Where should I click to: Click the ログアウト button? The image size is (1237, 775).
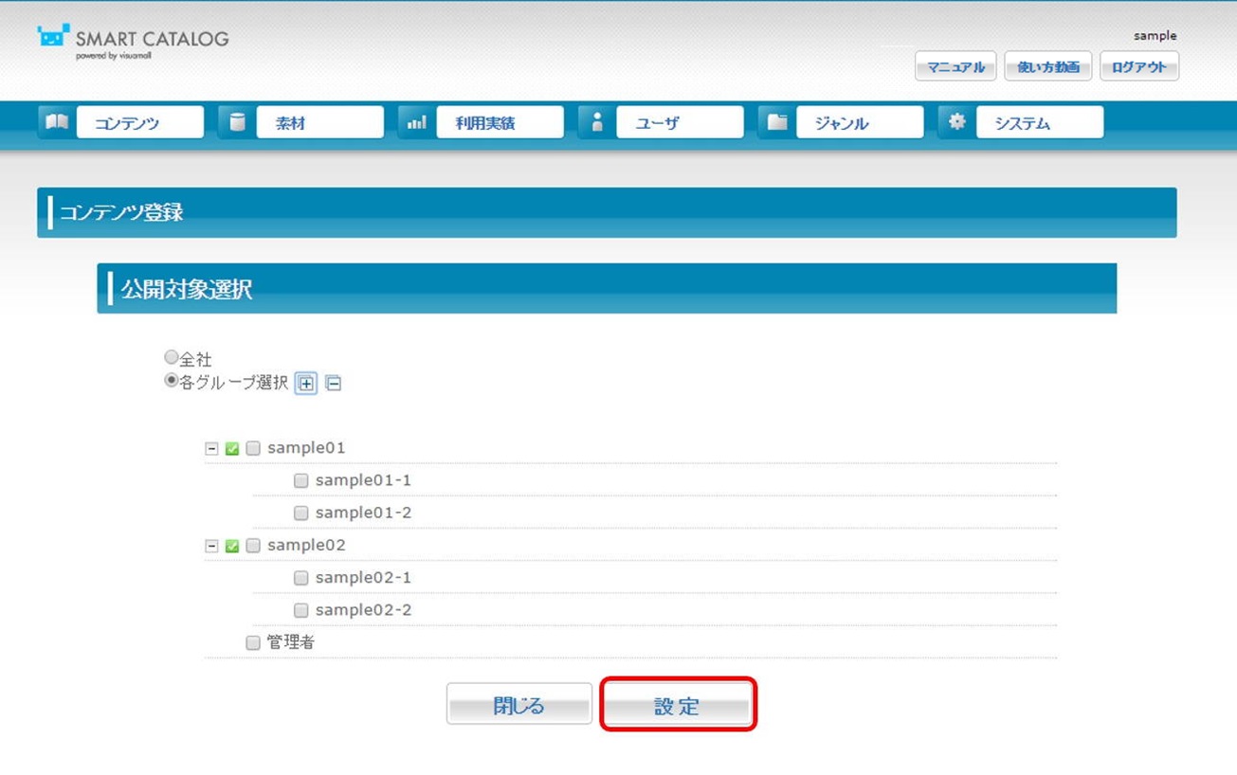pos(1138,67)
